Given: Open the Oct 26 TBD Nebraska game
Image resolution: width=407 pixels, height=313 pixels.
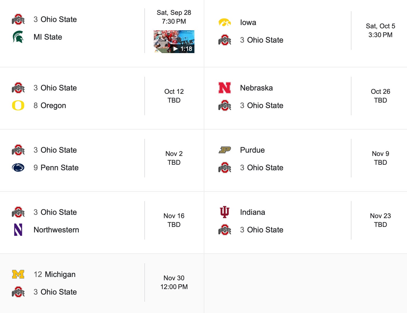Looking at the screenshot, I should click(x=380, y=96).
